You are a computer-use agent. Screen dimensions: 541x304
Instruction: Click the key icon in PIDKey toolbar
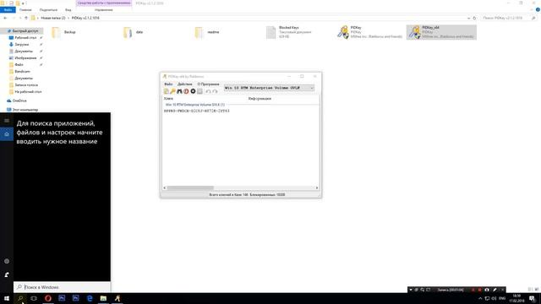(172, 91)
